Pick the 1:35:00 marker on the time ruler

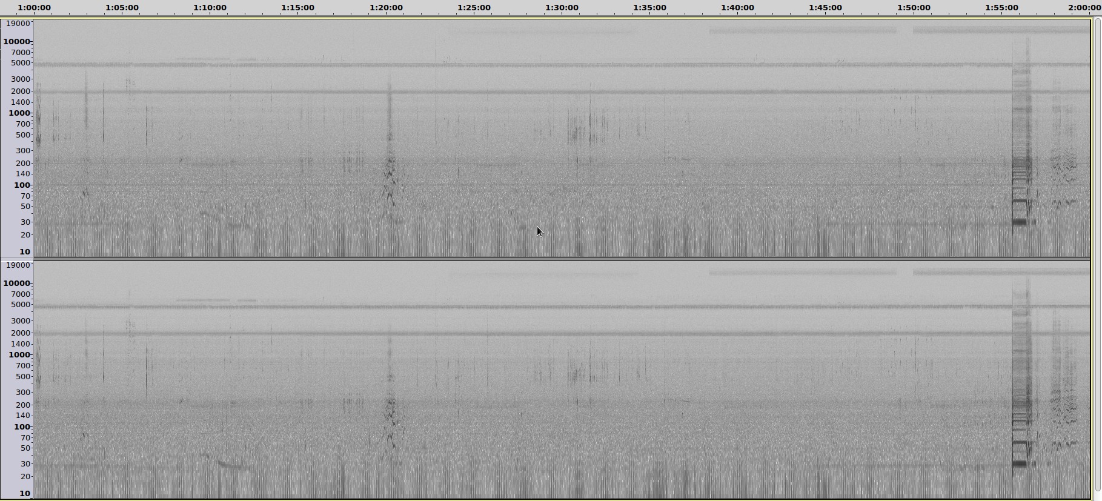[649, 8]
